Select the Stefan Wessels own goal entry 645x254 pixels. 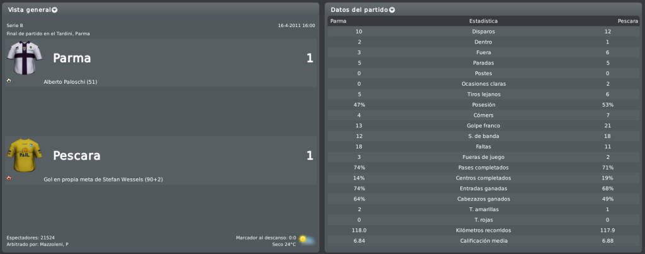point(103,180)
